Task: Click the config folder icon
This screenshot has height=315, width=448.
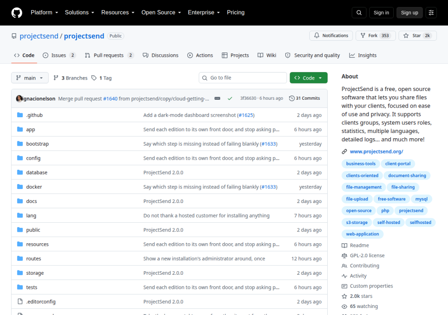Action: (x=20, y=158)
